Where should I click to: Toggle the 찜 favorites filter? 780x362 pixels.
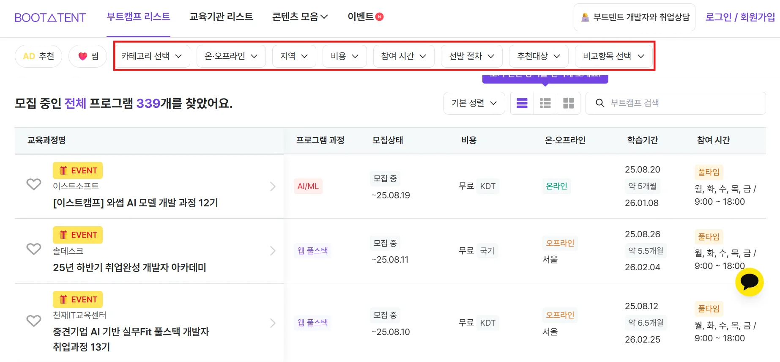88,56
